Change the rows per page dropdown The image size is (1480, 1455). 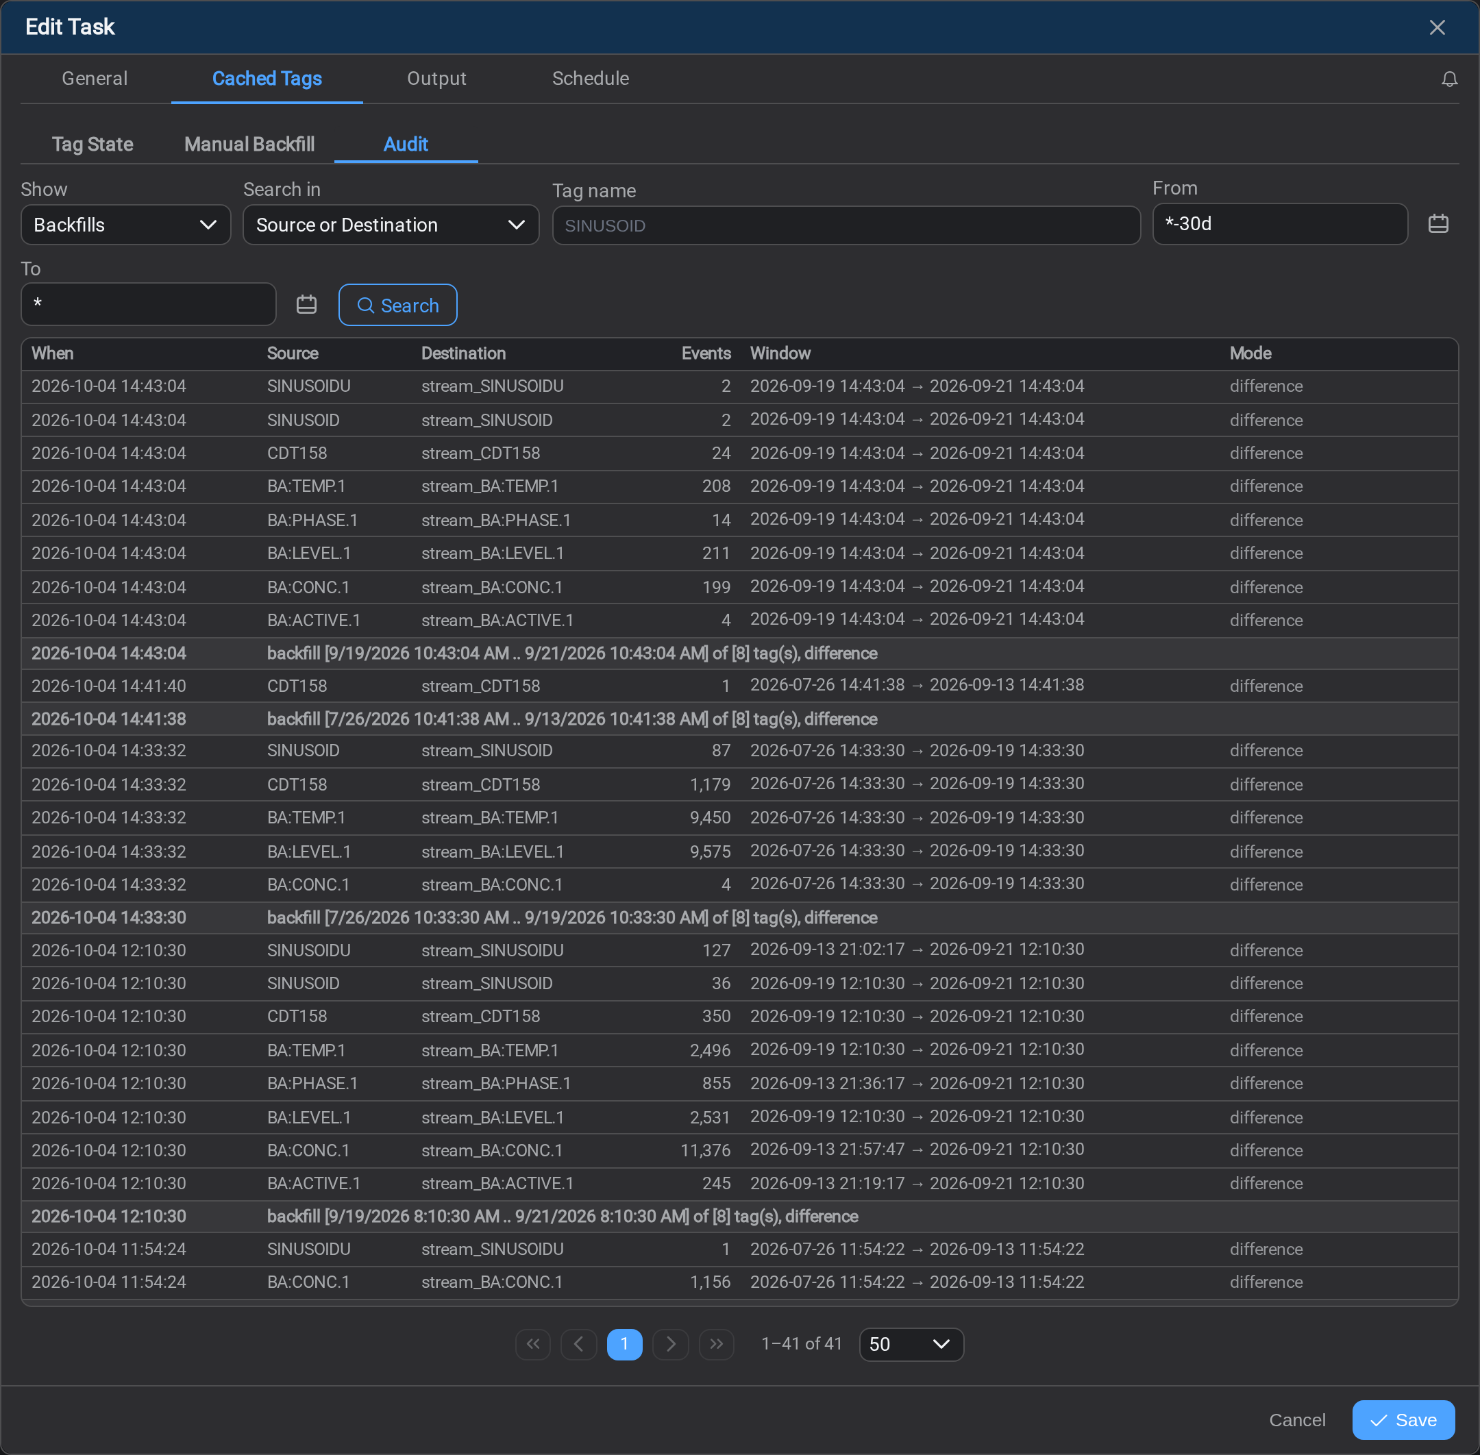(x=911, y=1344)
